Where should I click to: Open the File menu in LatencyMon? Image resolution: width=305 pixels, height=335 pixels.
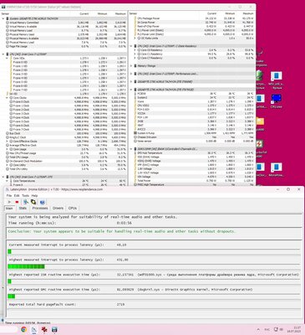pos(9,195)
